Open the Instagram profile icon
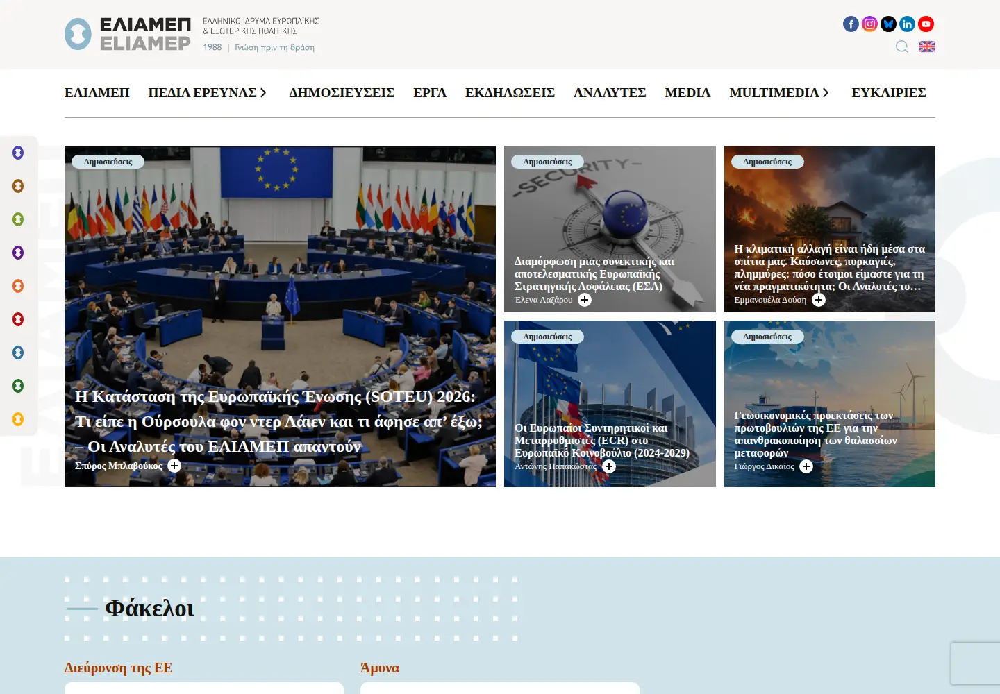The width and height of the screenshot is (1000, 694). (x=869, y=24)
